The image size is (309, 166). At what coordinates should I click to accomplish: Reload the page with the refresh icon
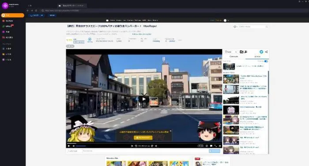point(36,11)
